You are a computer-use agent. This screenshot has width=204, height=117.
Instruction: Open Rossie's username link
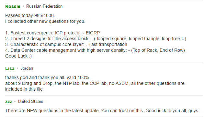point(13,6)
